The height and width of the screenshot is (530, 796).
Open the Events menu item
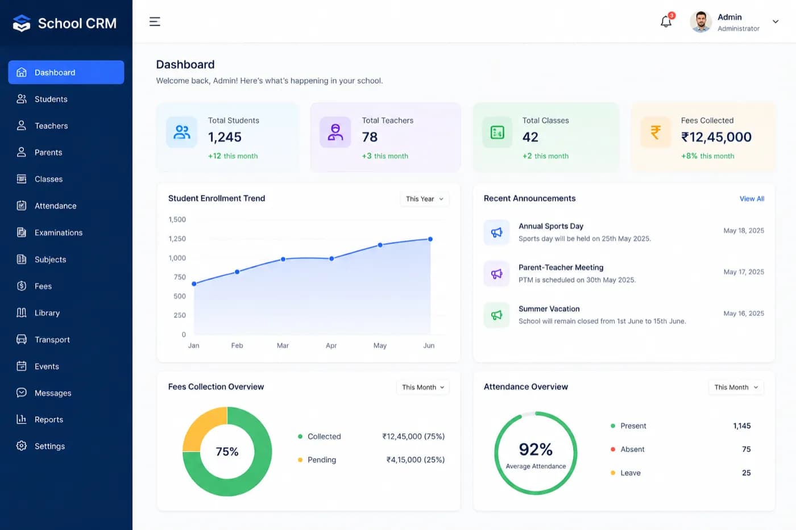point(66,366)
